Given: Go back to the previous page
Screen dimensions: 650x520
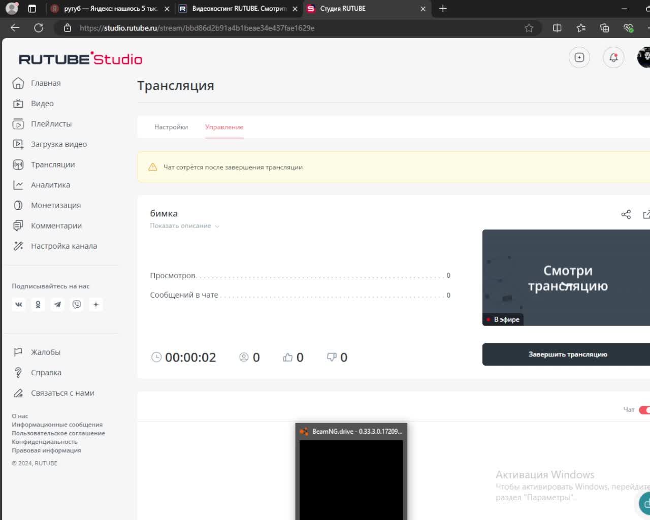Looking at the screenshot, I should (x=15, y=28).
